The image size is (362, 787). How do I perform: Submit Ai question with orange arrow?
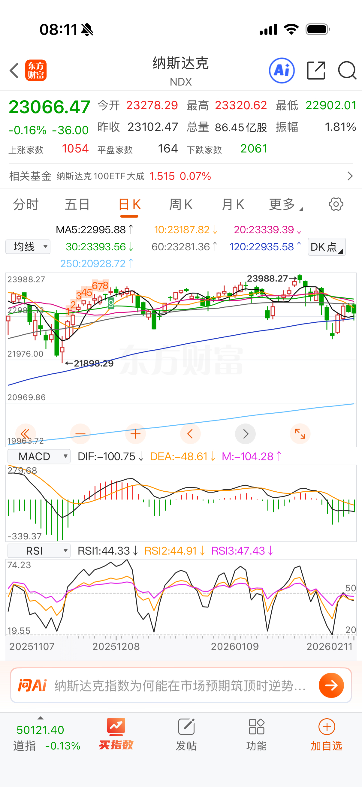tap(331, 685)
